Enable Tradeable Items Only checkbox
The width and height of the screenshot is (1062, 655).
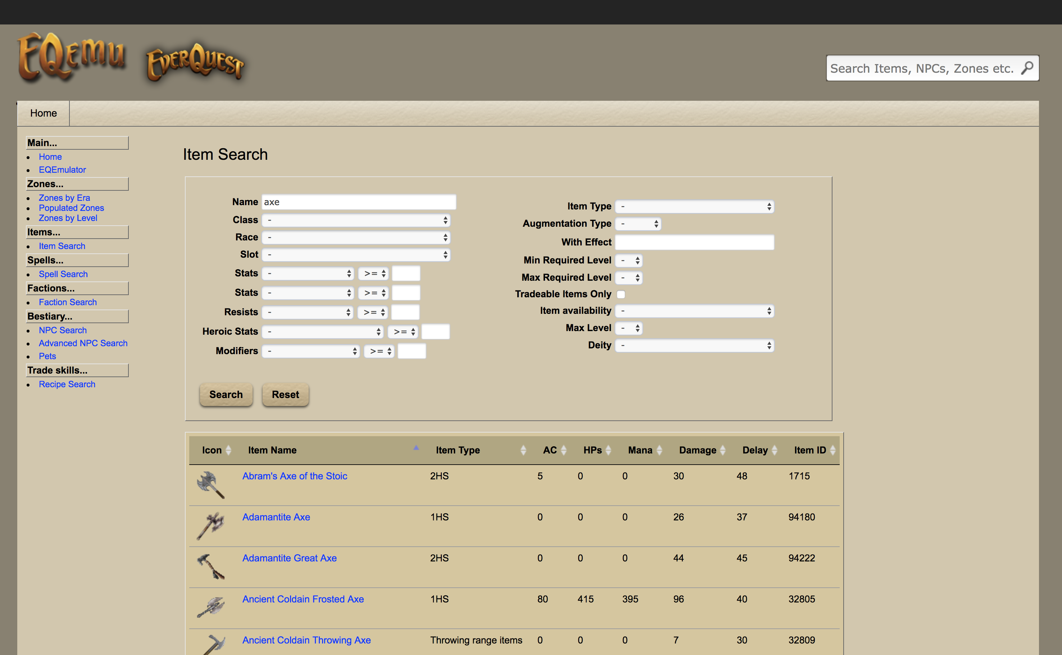tap(621, 294)
